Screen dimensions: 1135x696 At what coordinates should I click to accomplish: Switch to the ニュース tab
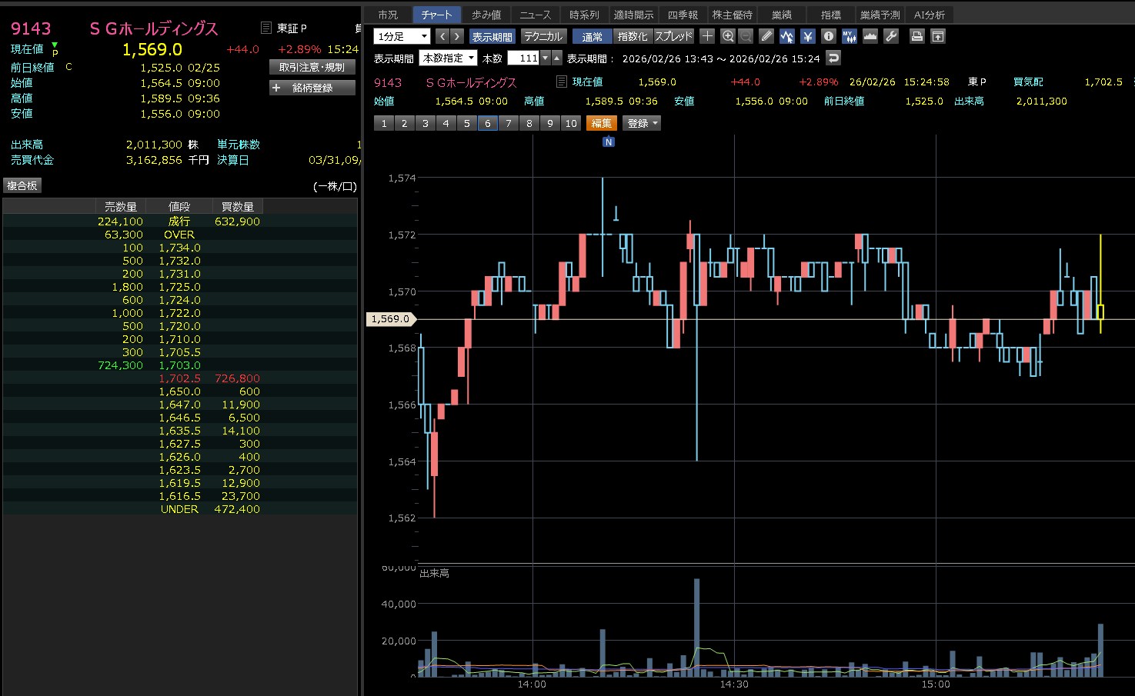point(535,15)
